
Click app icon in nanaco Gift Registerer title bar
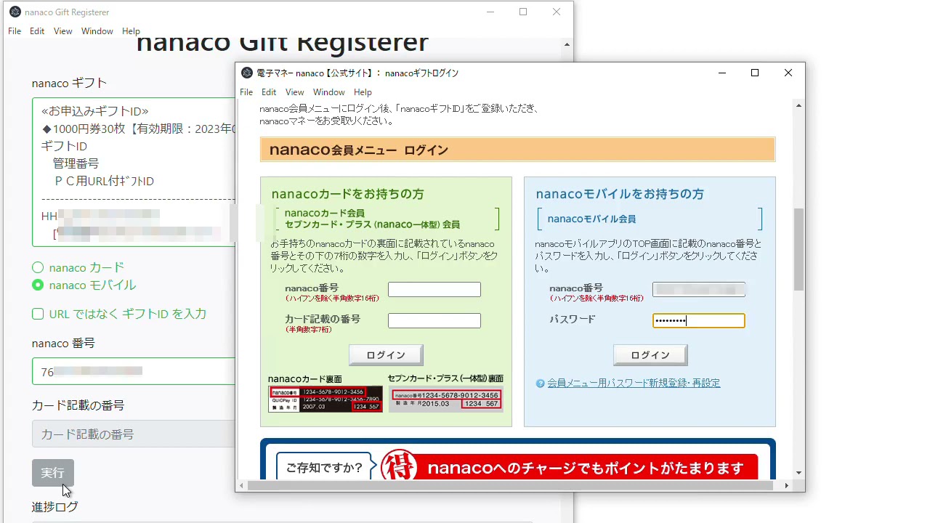click(15, 12)
